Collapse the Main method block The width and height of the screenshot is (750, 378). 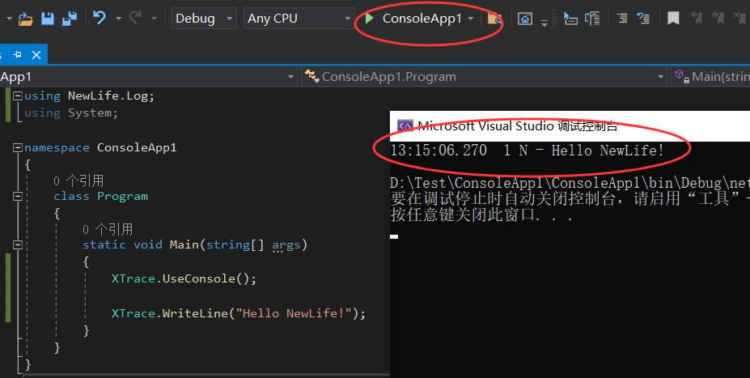pyautogui.click(x=18, y=244)
